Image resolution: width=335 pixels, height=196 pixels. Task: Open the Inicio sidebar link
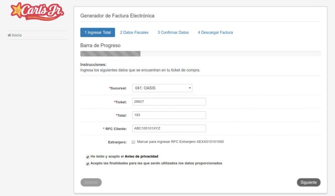tap(17, 36)
